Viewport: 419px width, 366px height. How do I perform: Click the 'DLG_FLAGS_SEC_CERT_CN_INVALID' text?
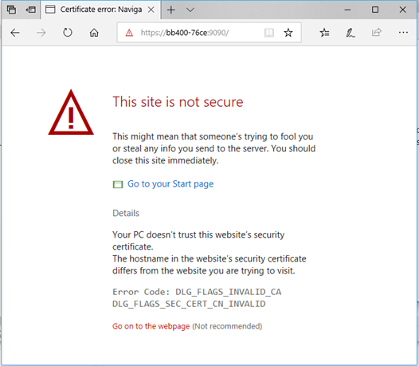(x=189, y=304)
